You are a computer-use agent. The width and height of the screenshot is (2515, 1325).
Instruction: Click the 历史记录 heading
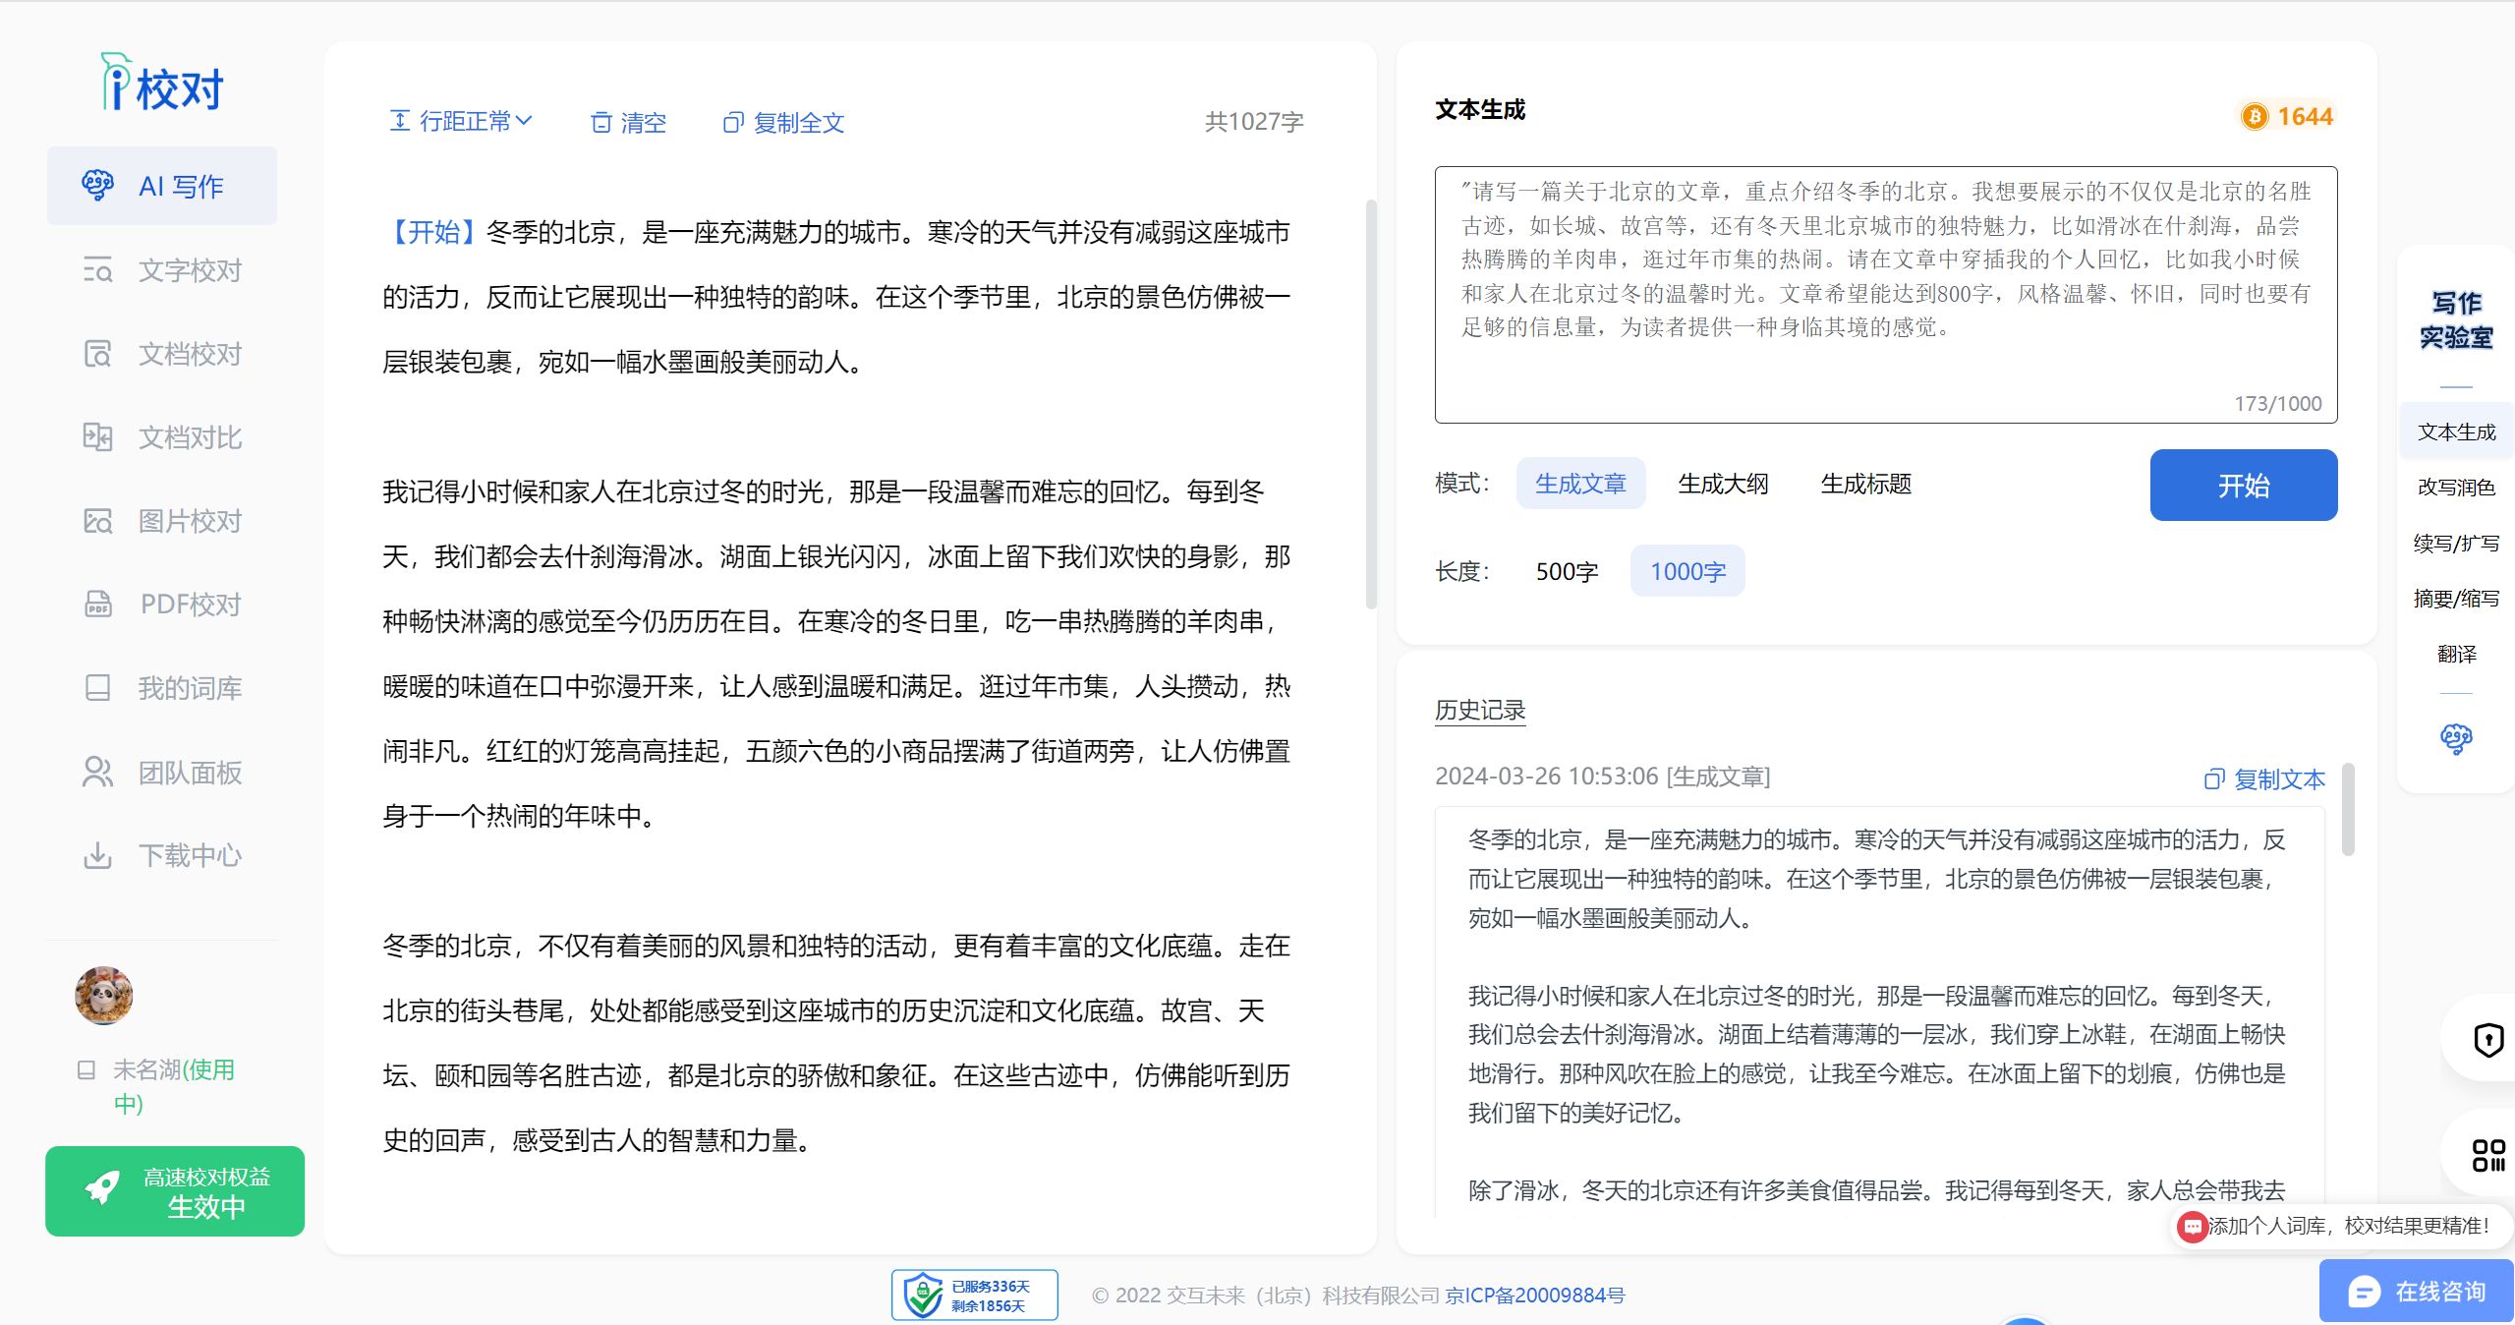point(1479,710)
